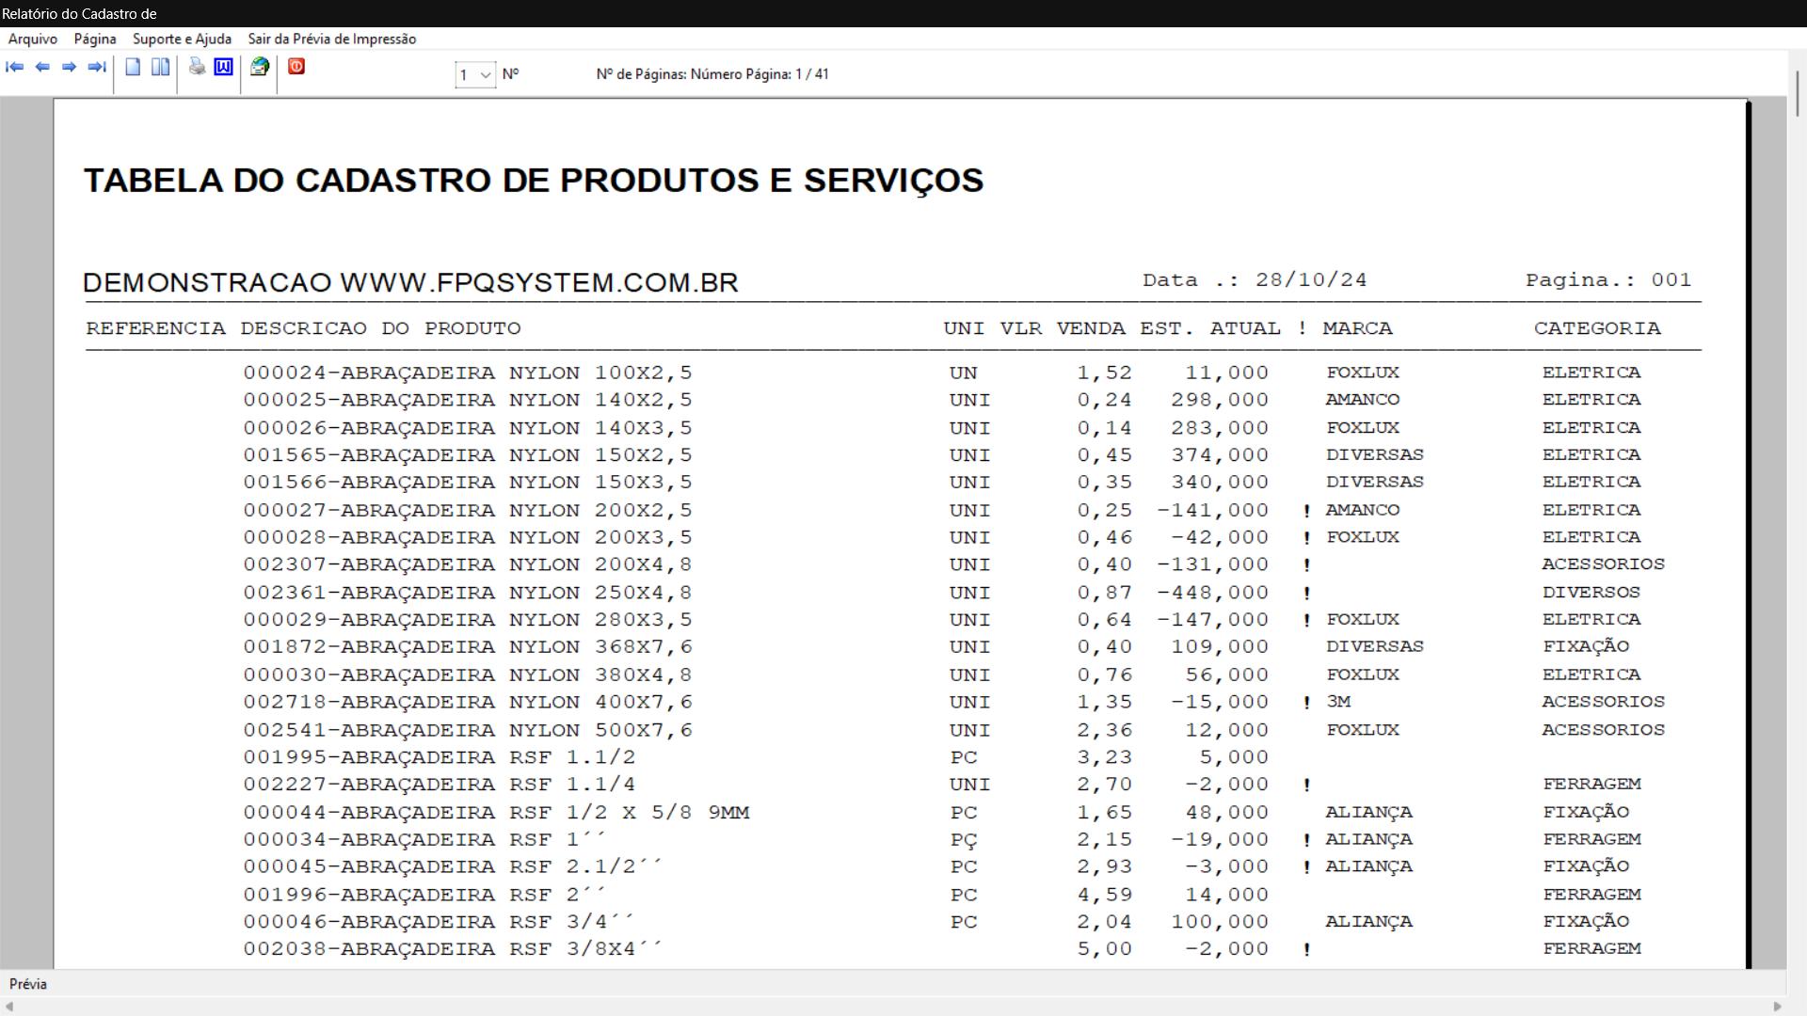Select row 001996-ABRAÇADEIRA RSF 2´´
1807x1016 pixels.
click(x=942, y=895)
